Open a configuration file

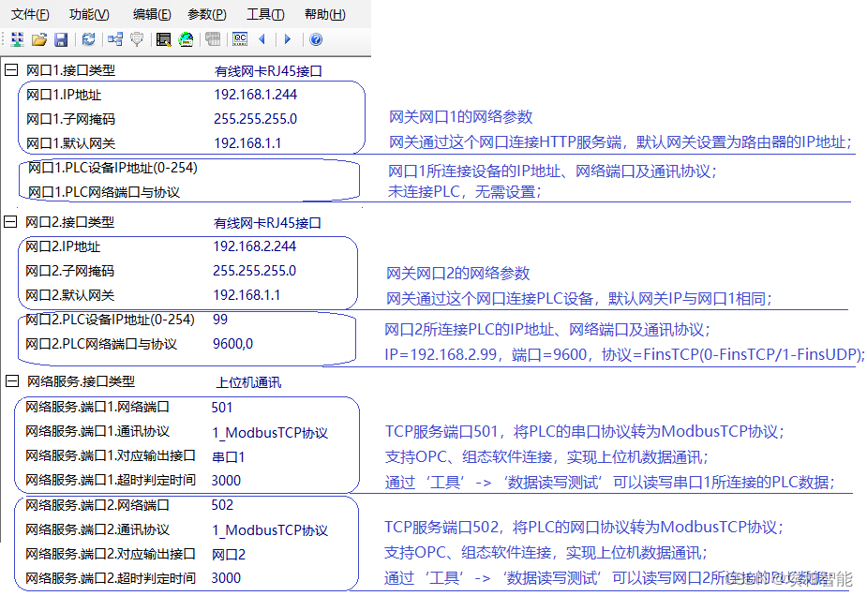(x=39, y=39)
